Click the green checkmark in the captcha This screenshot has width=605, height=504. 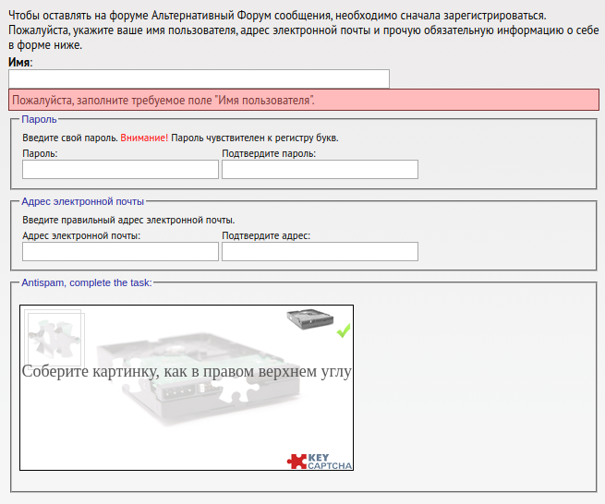pos(344,330)
